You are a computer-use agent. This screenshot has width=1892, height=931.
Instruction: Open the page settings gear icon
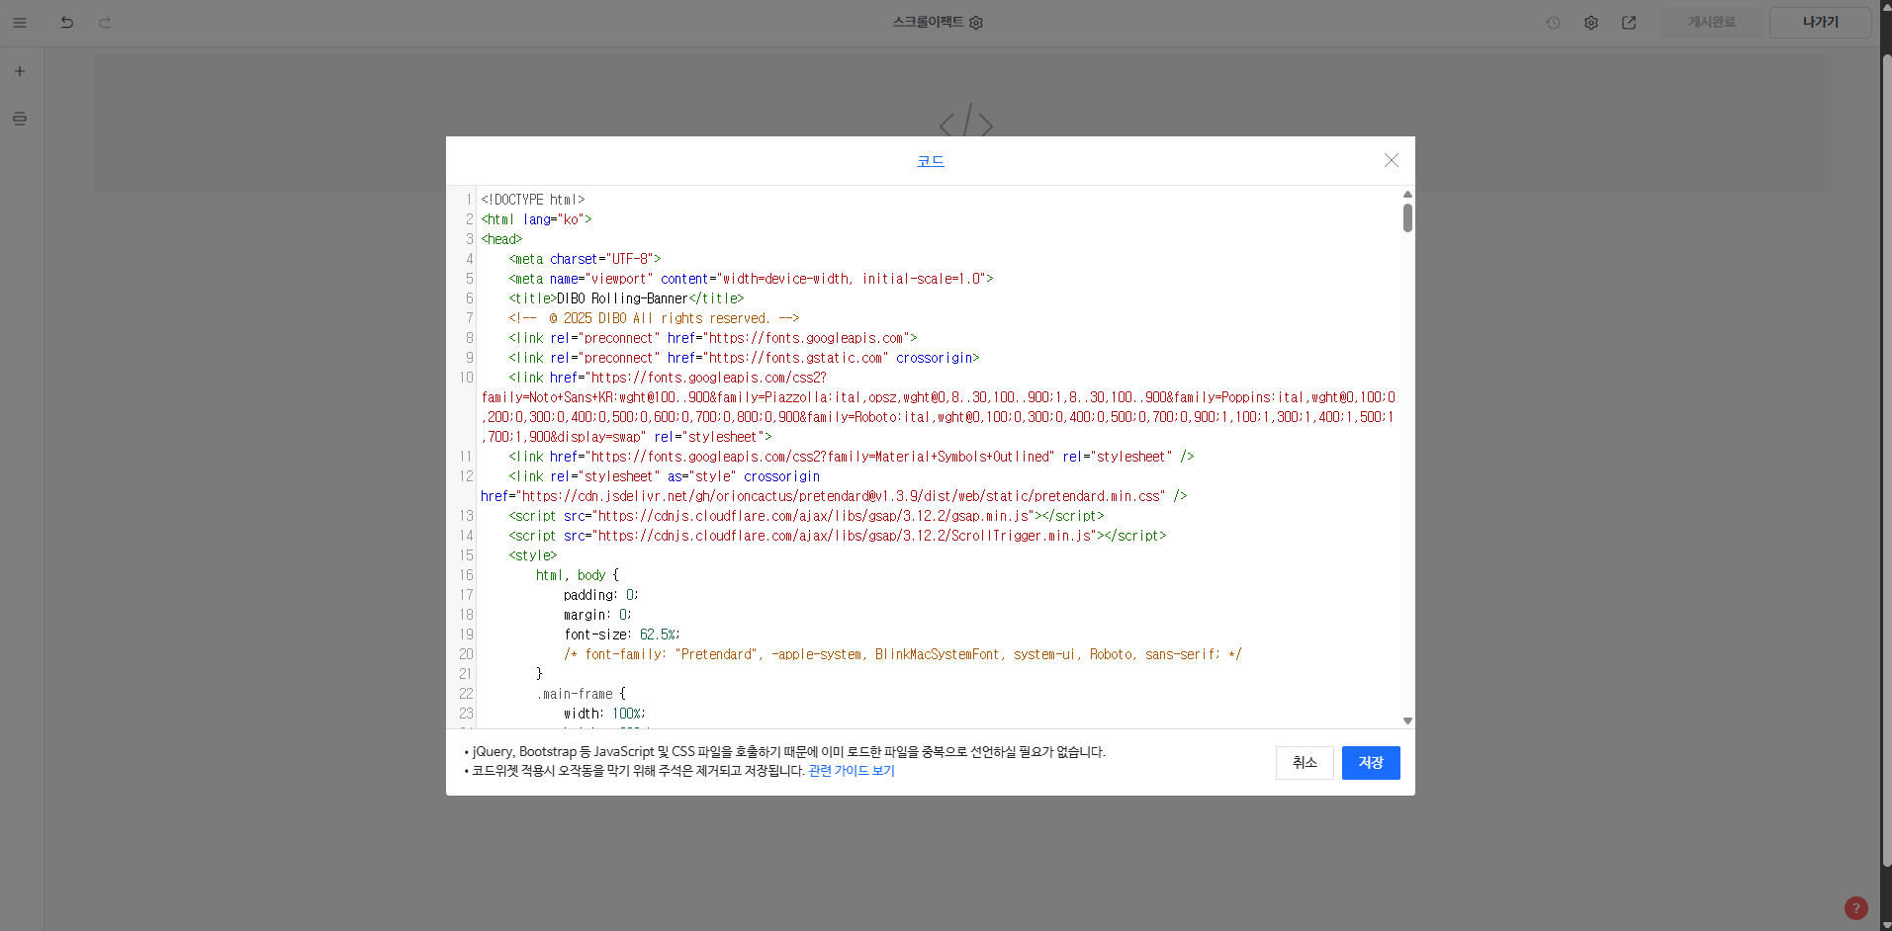tap(1591, 23)
